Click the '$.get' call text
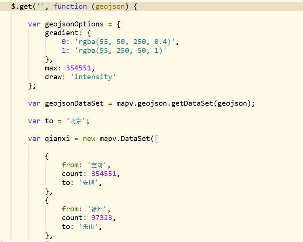 coord(21,7)
